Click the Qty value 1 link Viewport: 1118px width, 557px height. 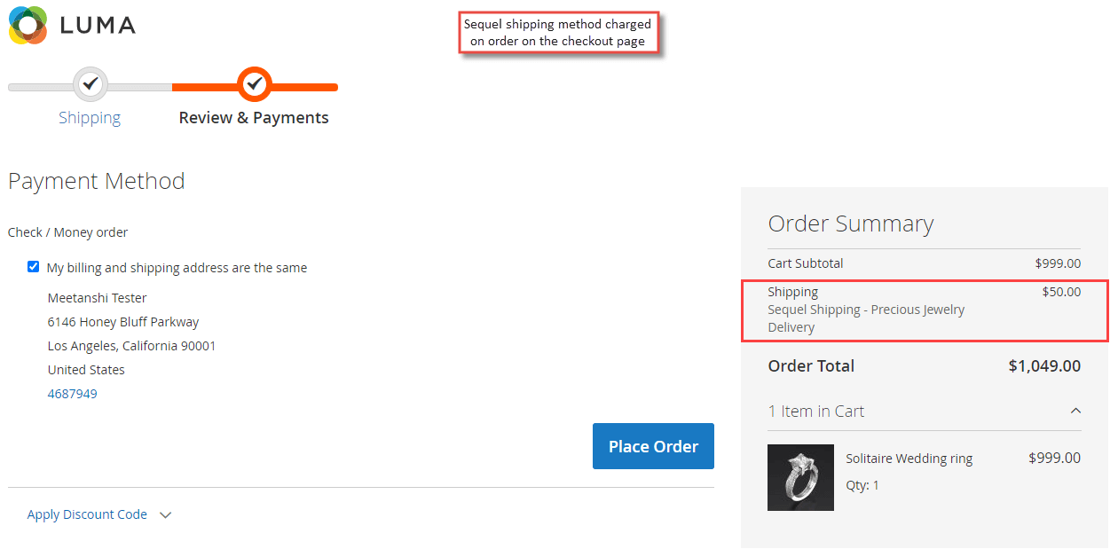coord(876,484)
